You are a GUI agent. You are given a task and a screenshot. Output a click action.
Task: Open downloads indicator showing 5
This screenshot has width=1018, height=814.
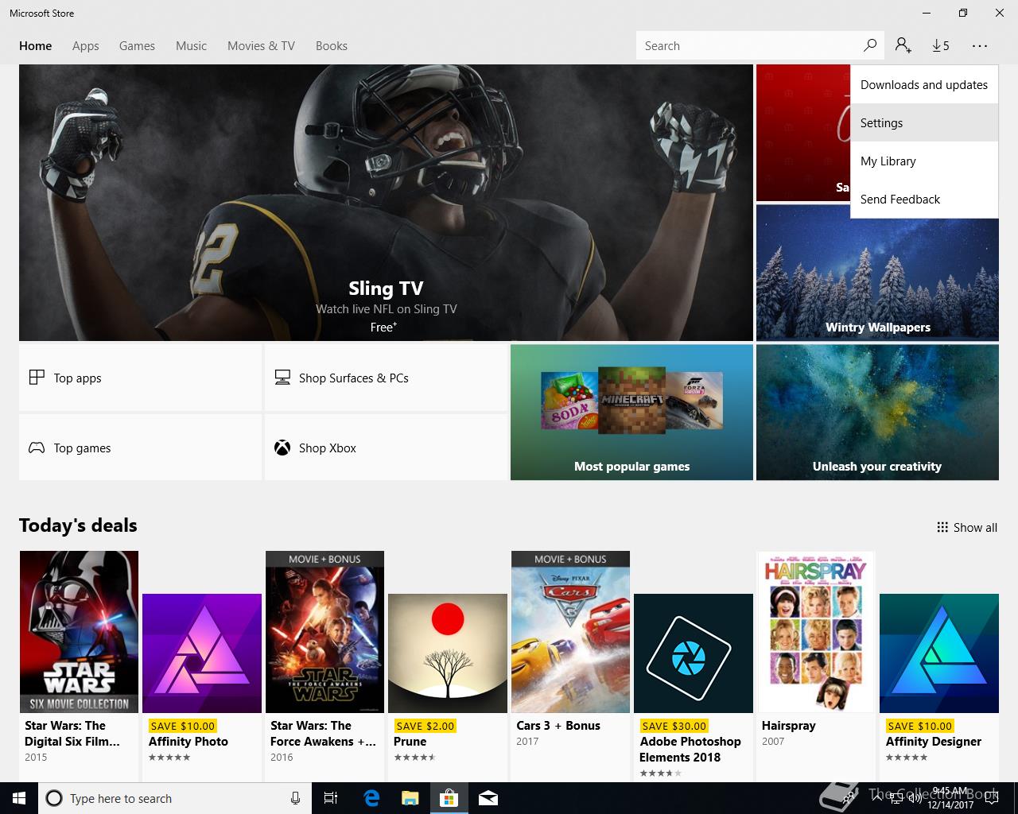pos(941,45)
